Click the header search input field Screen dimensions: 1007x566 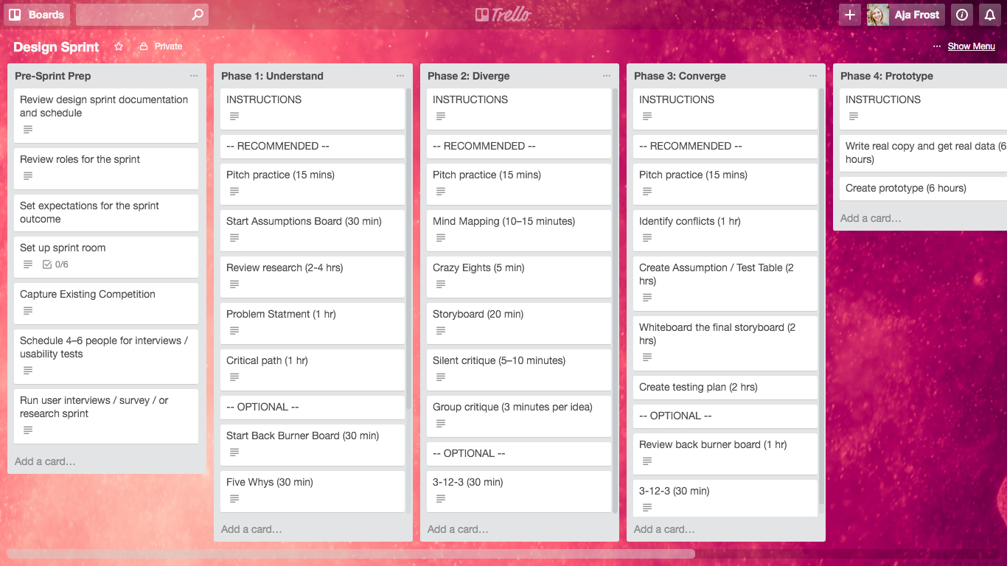coord(133,15)
